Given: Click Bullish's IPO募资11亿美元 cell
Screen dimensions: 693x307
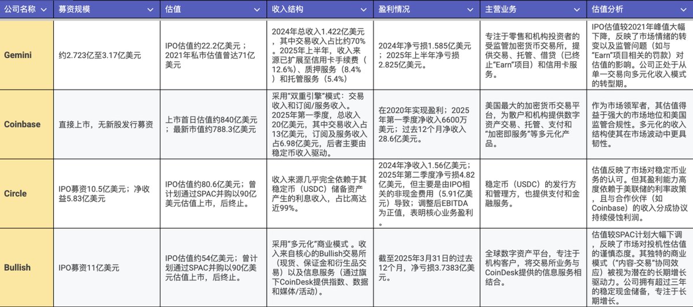Looking at the screenshot, I should tap(106, 266).
